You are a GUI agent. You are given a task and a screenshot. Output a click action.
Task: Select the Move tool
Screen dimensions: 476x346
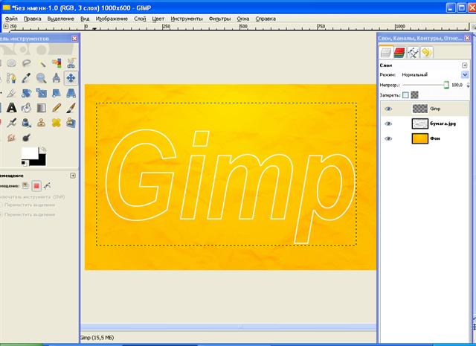pyautogui.click(x=71, y=78)
